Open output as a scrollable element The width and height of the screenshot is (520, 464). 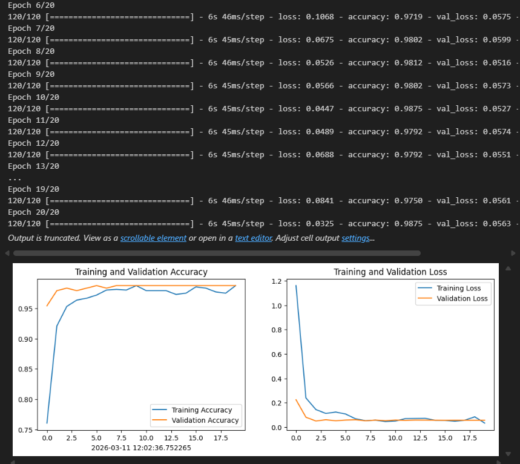[x=153, y=238]
